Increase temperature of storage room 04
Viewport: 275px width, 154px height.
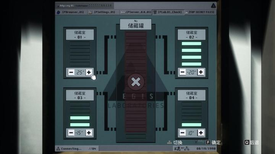coord(201,133)
